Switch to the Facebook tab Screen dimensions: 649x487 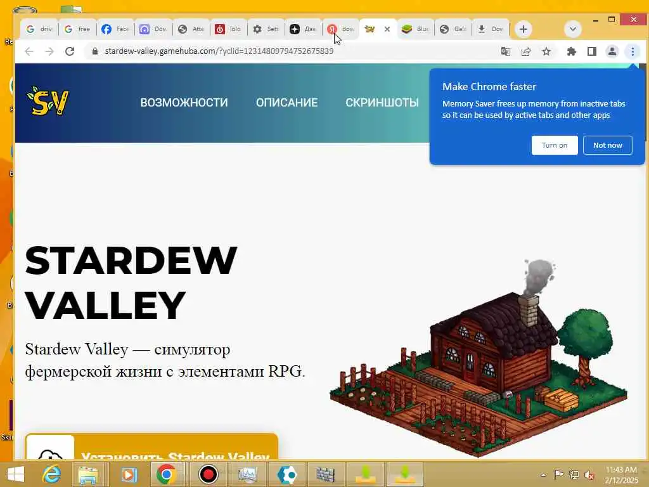115,29
